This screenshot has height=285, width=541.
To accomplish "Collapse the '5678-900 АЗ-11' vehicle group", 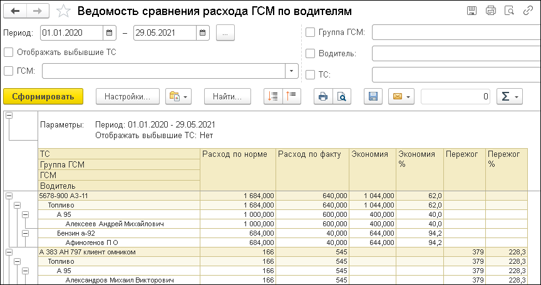I will 9,196.
